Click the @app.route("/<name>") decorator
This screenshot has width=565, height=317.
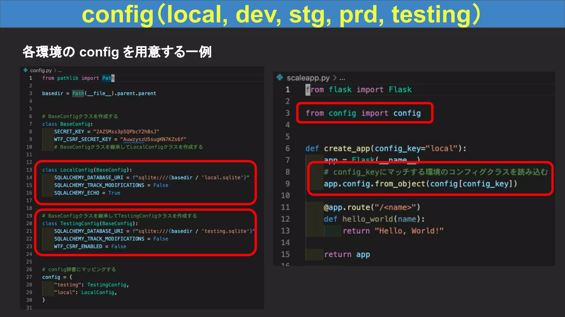point(372,207)
